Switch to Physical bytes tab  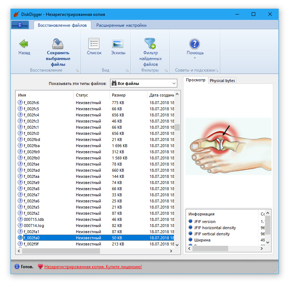tap(222, 81)
